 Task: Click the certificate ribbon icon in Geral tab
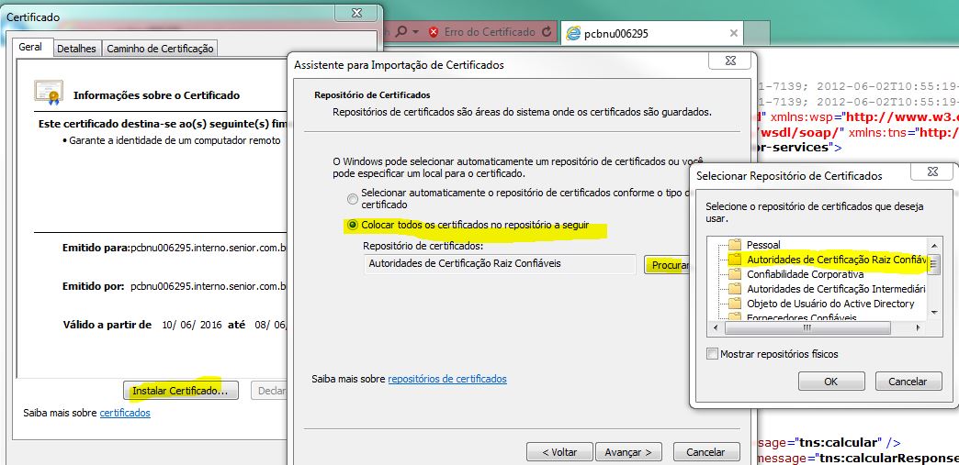pyautogui.click(x=48, y=93)
